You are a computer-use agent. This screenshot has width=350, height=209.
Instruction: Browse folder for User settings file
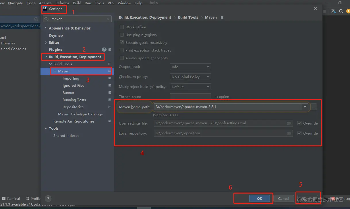click(289, 123)
